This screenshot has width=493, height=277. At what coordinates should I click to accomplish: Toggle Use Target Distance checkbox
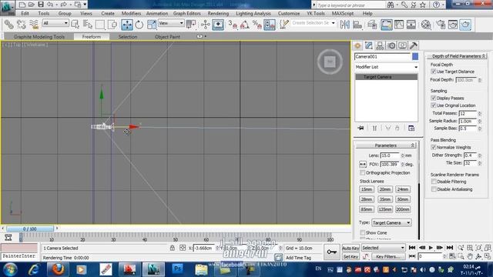pyautogui.click(x=433, y=72)
